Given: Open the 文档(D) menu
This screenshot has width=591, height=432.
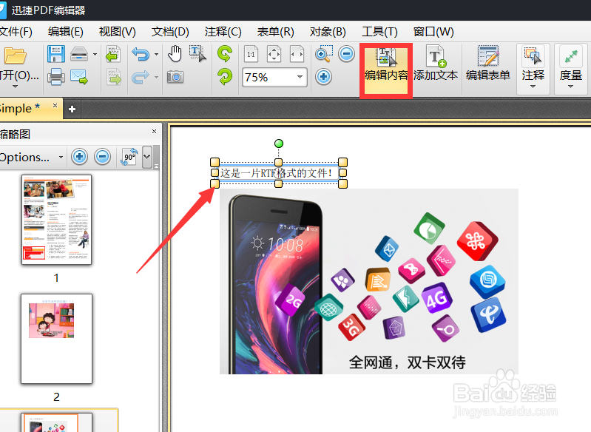Looking at the screenshot, I should pos(170,32).
